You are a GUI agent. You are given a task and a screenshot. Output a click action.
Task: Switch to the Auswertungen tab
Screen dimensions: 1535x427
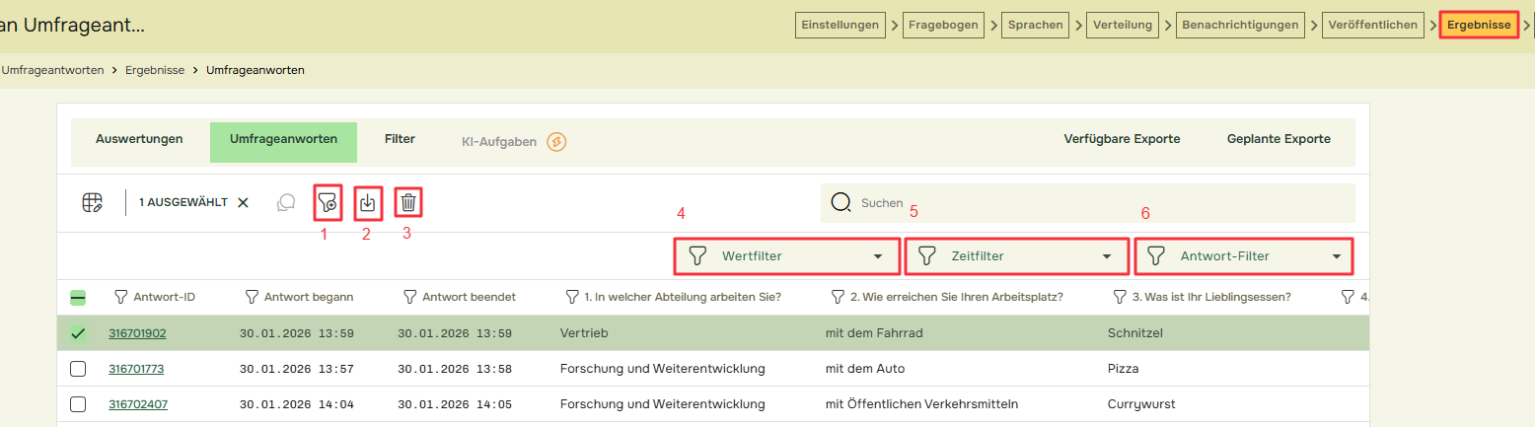pyautogui.click(x=139, y=139)
